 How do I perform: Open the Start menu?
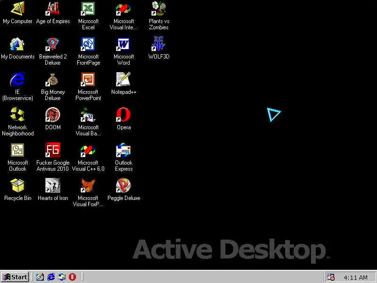pyautogui.click(x=15, y=277)
